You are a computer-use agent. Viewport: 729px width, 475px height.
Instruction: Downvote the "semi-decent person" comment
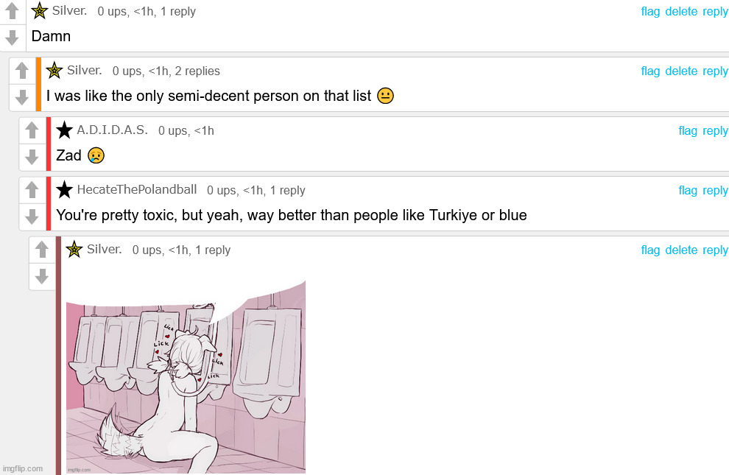tap(22, 97)
